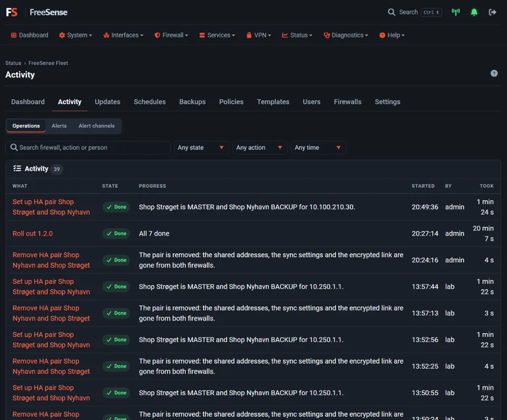Image resolution: width=507 pixels, height=420 pixels.
Task: Click the Diagnostics stethoscope icon
Action: 326,35
